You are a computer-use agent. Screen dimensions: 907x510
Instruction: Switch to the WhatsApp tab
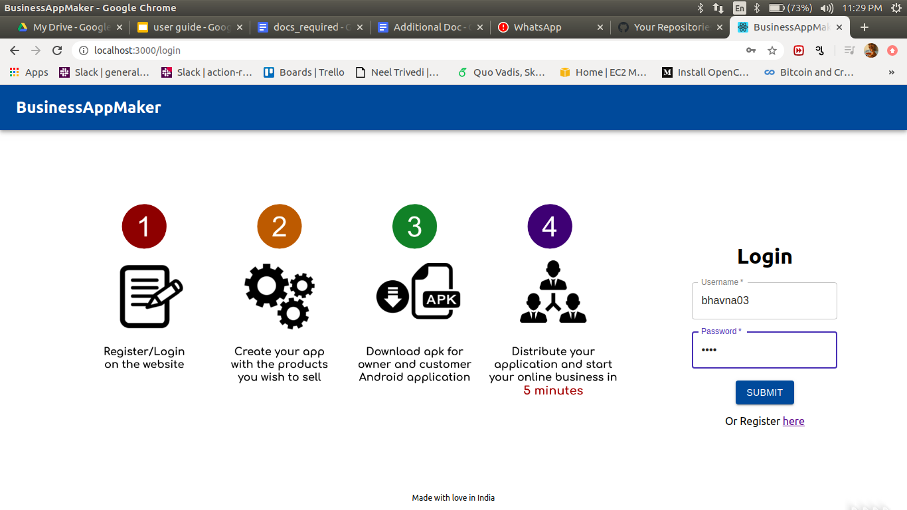tap(550, 27)
